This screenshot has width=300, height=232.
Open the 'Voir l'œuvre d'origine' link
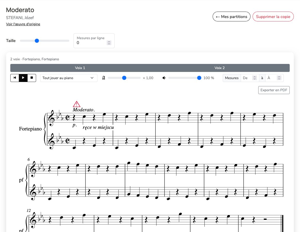pos(23,24)
